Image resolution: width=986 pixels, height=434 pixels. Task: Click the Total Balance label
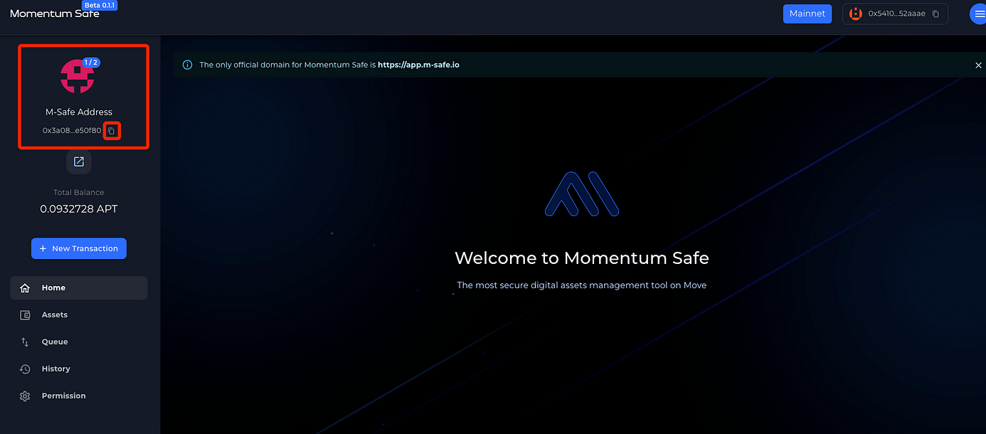coord(79,192)
